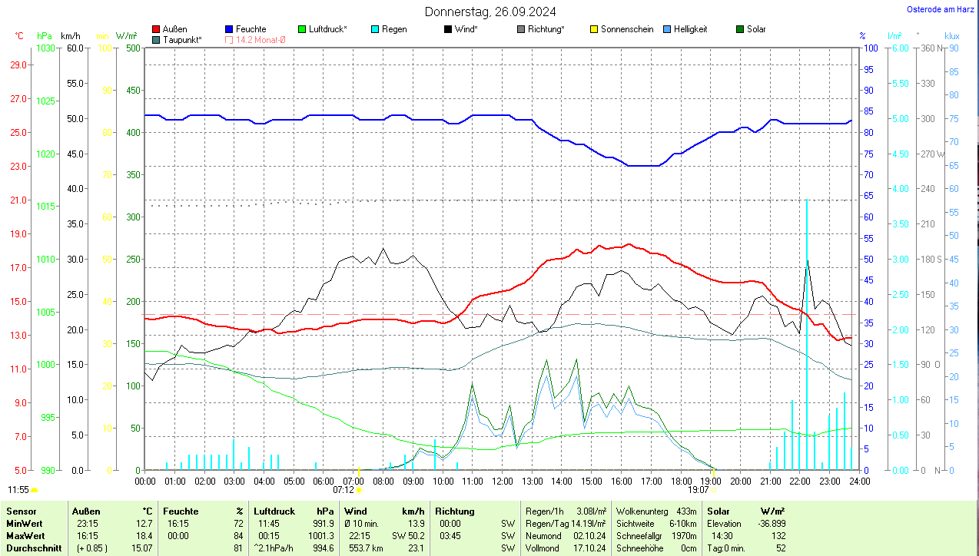Click the light blue Helligkeit legend square
Screen dimensions: 979x556
click(667, 29)
